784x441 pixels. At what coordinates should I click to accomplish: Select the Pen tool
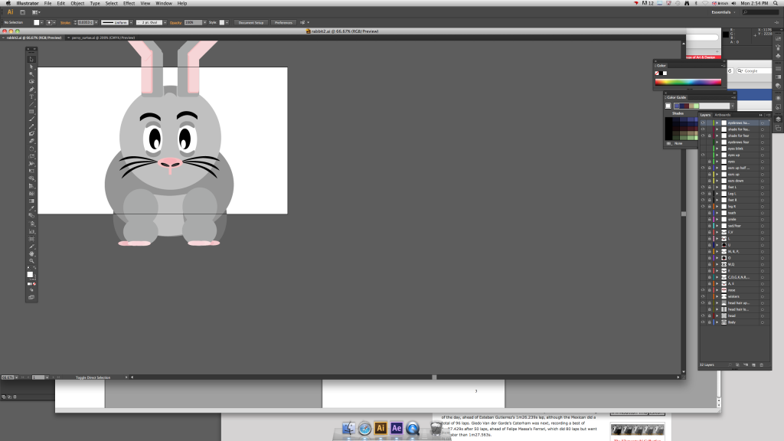coord(31,89)
